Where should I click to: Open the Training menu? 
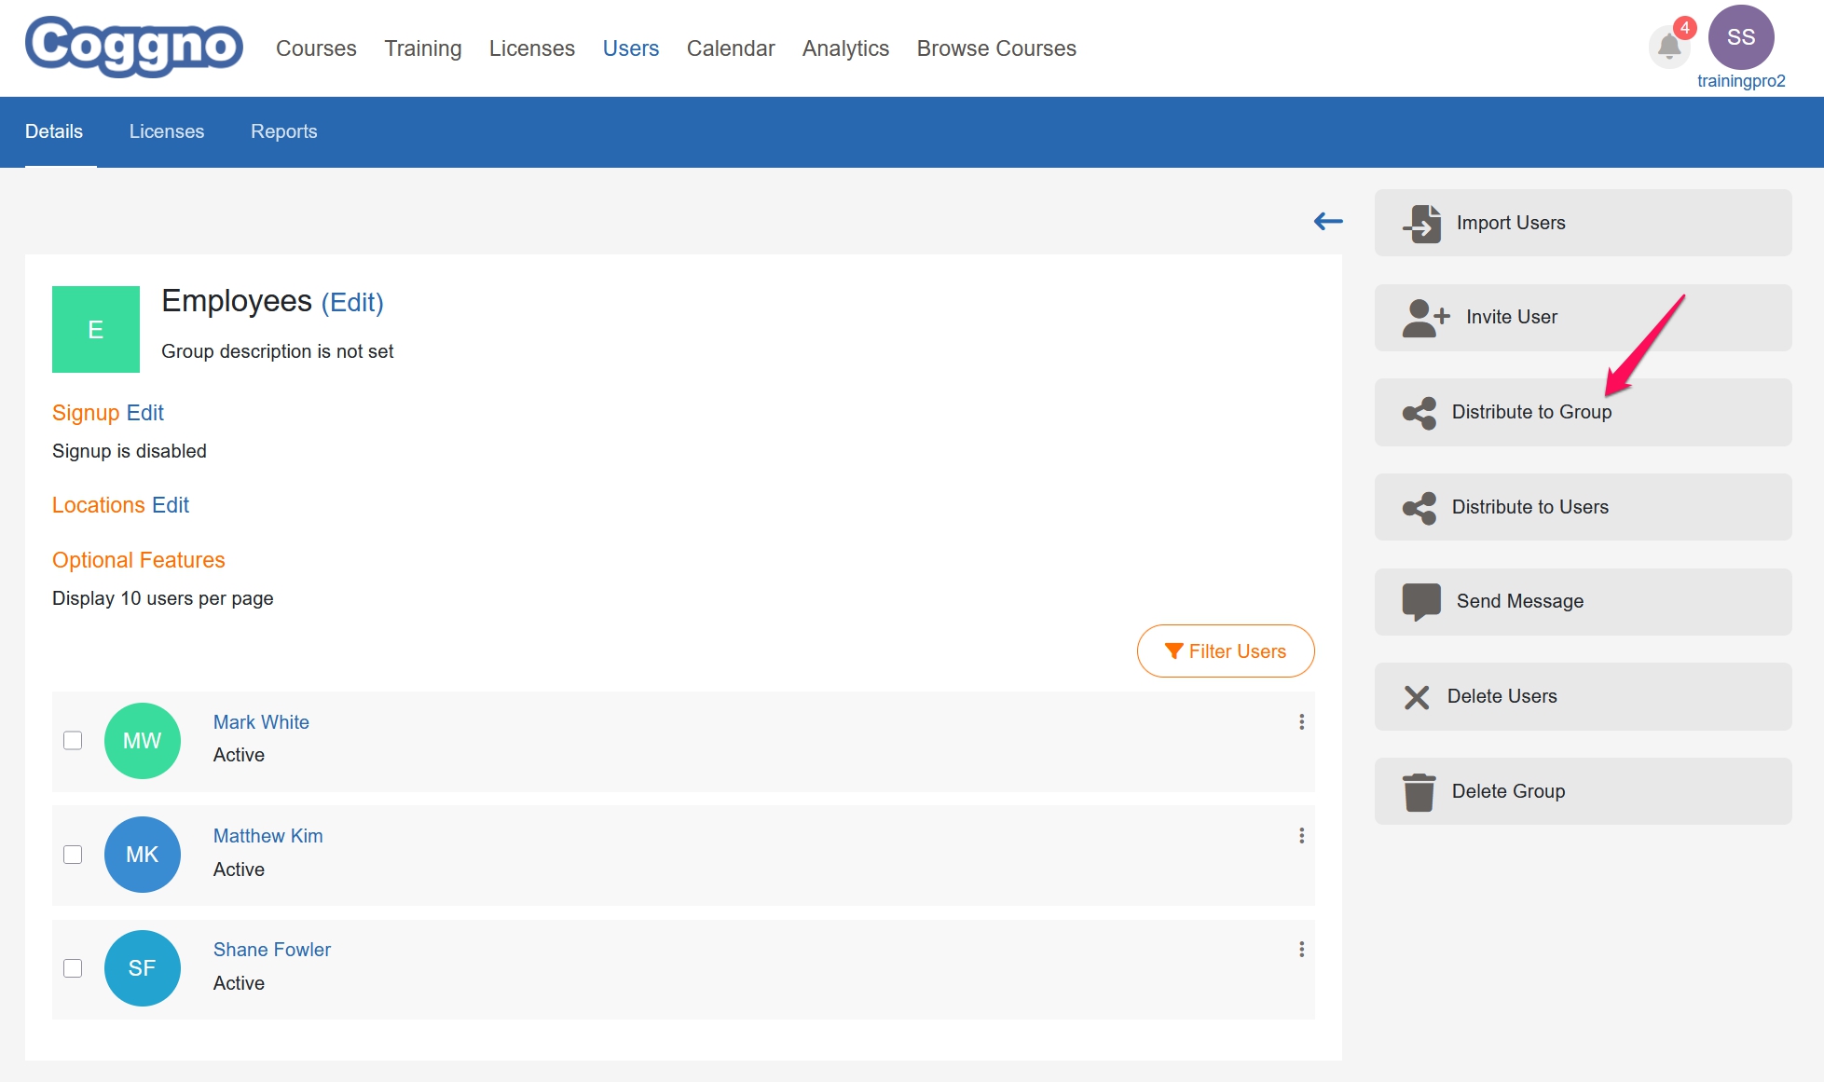click(x=423, y=48)
